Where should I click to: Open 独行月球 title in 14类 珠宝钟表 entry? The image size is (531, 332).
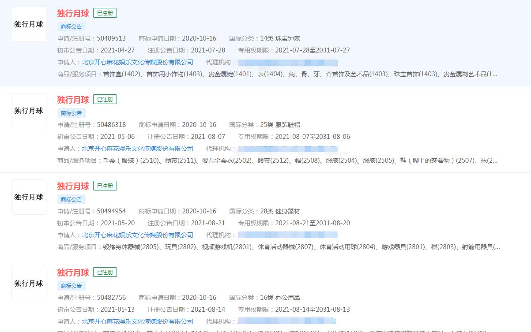(73, 13)
